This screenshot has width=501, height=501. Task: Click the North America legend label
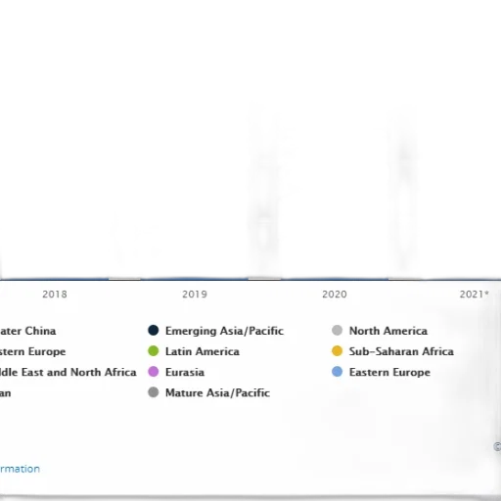click(388, 331)
